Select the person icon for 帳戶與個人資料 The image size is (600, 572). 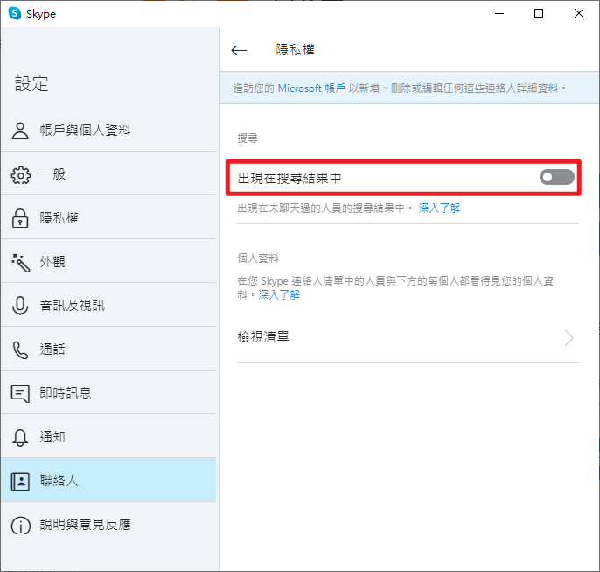tap(20, 131)
